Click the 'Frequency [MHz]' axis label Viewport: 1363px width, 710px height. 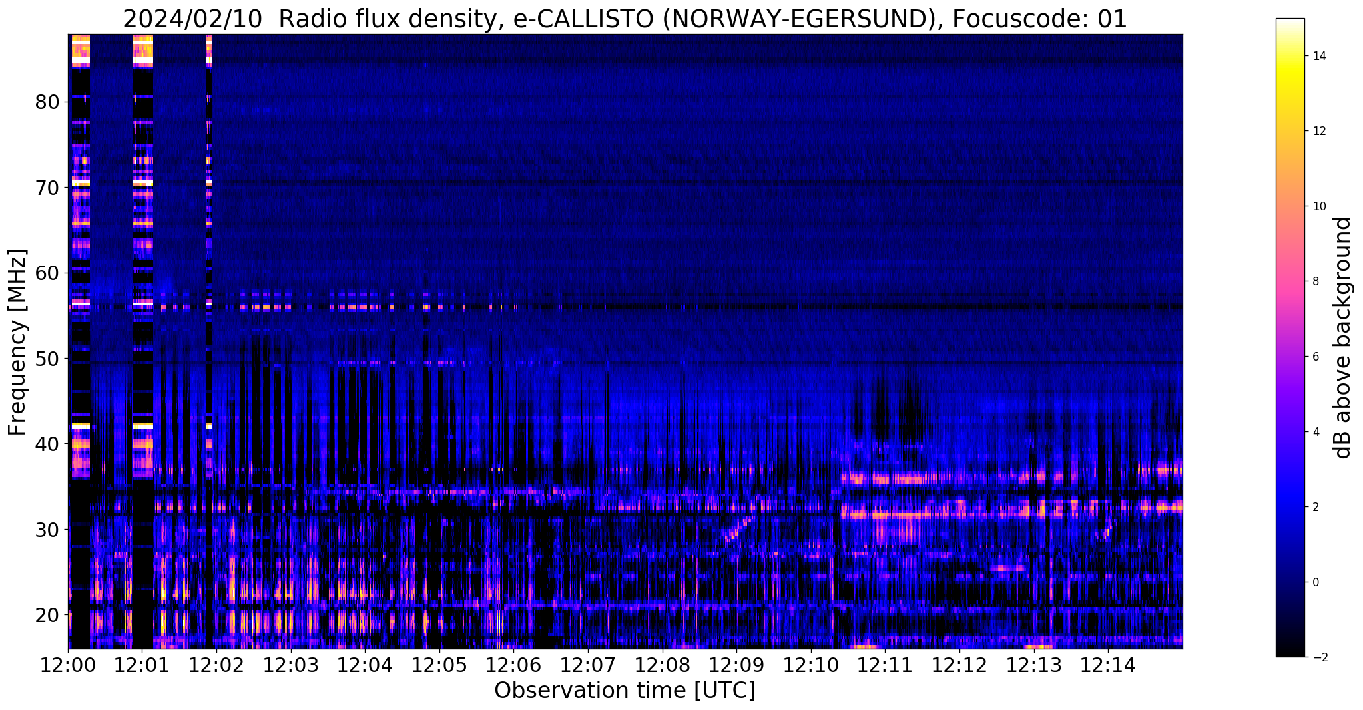(x=18, y=342)
